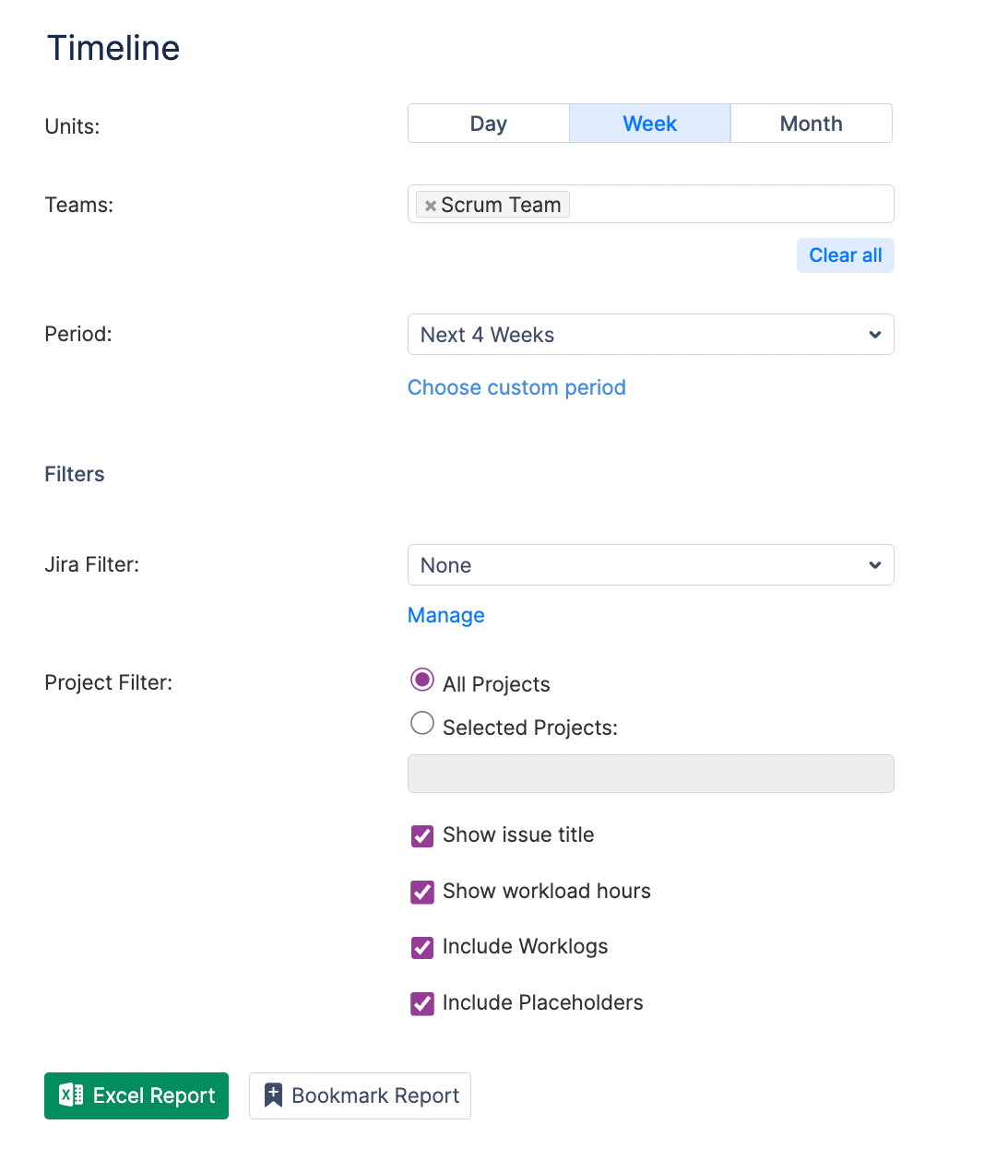This screenshot has width=996, height=1160.
Task: Toggle Include Placeholders checkbox
Action: [x=422, y=1003]
